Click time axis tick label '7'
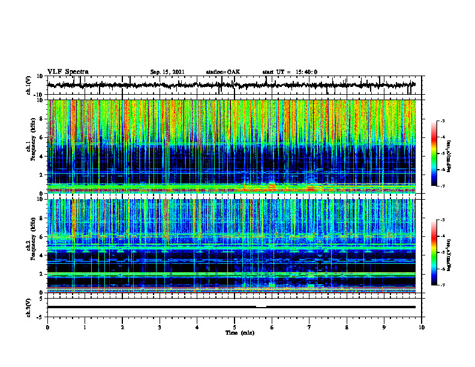475x367 pixels. coord(309,327)
